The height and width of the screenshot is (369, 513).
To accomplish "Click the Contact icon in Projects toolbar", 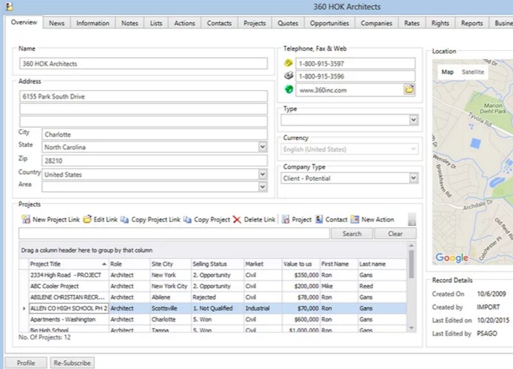I will [x=319, y=219].
